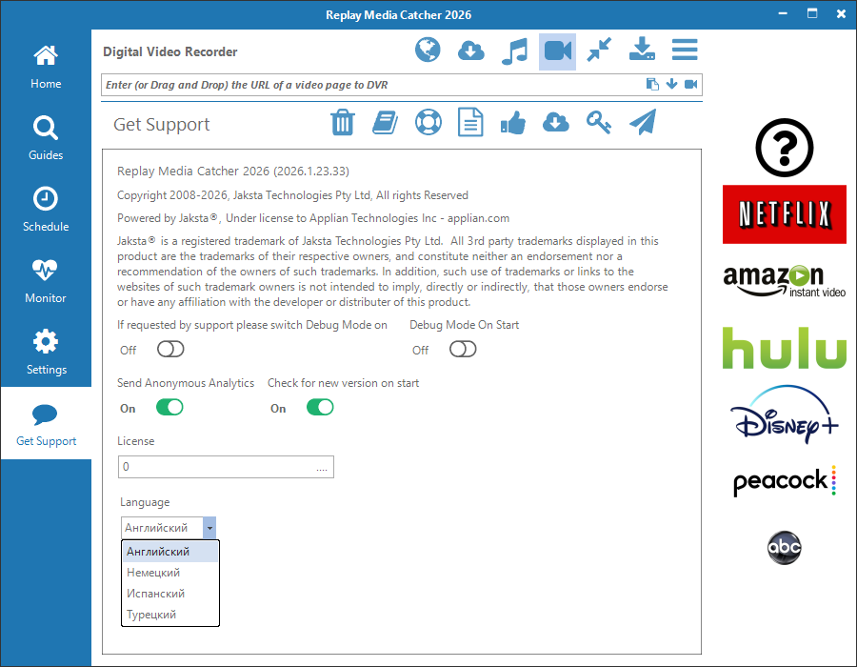Image resolution: width=857 pixels, height=667 pixels.
Task: Select the video camera DVR icon
Action: coord(557,51)
